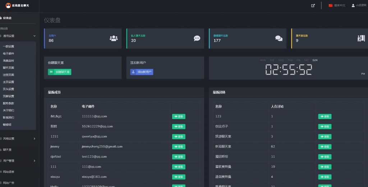Click email jimmycheng255@gmail.com
This screenshot has height=187, width=368.
[x=102, y=147]
